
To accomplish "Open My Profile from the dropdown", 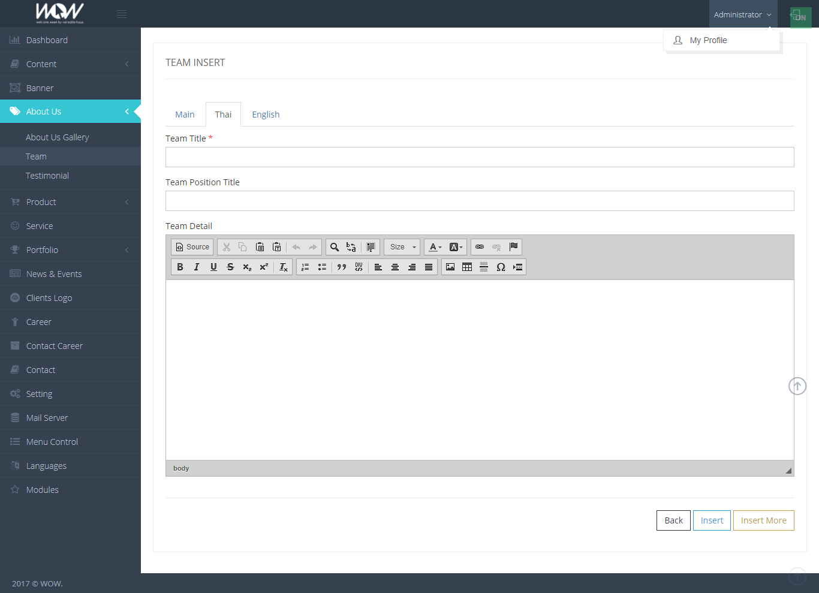I will tap(722, 40).
